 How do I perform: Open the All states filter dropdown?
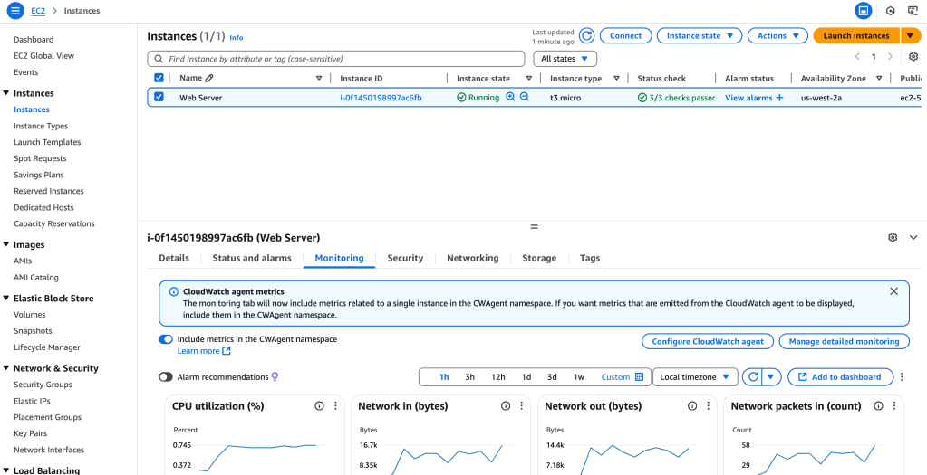pos(565,59)
